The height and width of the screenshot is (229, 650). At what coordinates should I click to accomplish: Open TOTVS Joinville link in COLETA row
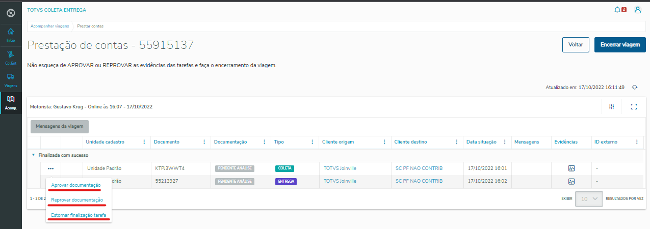(340, 168)
